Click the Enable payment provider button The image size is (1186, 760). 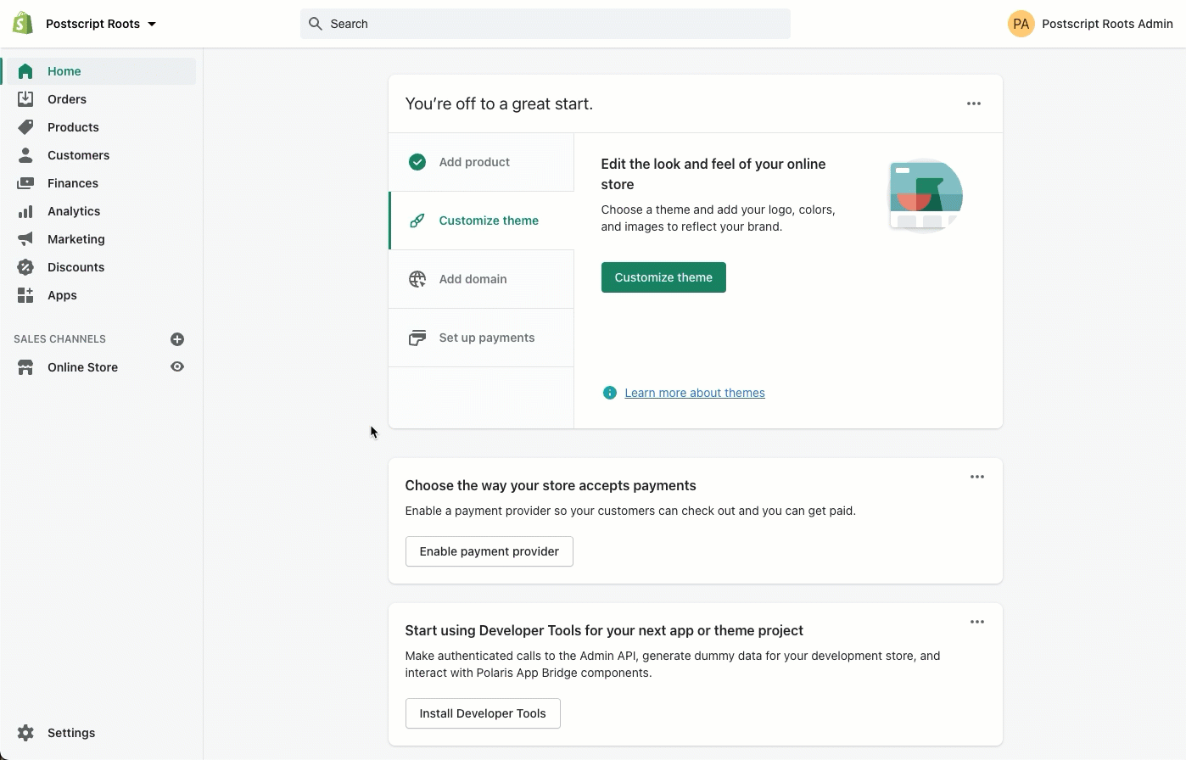click(x=489, y=551)
